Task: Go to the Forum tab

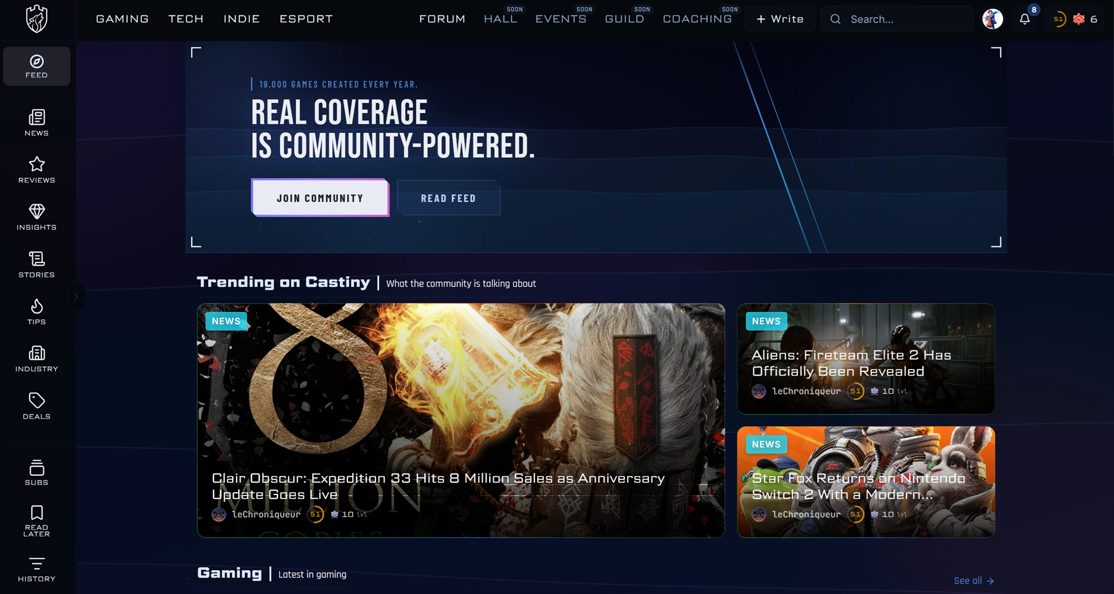Action: (442, 19)
